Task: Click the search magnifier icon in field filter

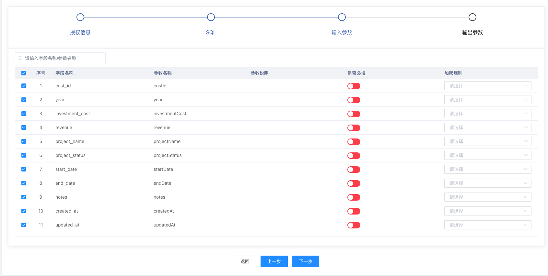Action: tap(20, 58)
